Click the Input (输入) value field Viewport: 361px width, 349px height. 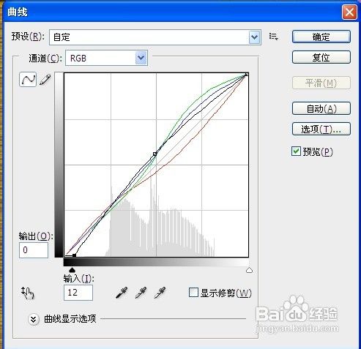78,293
